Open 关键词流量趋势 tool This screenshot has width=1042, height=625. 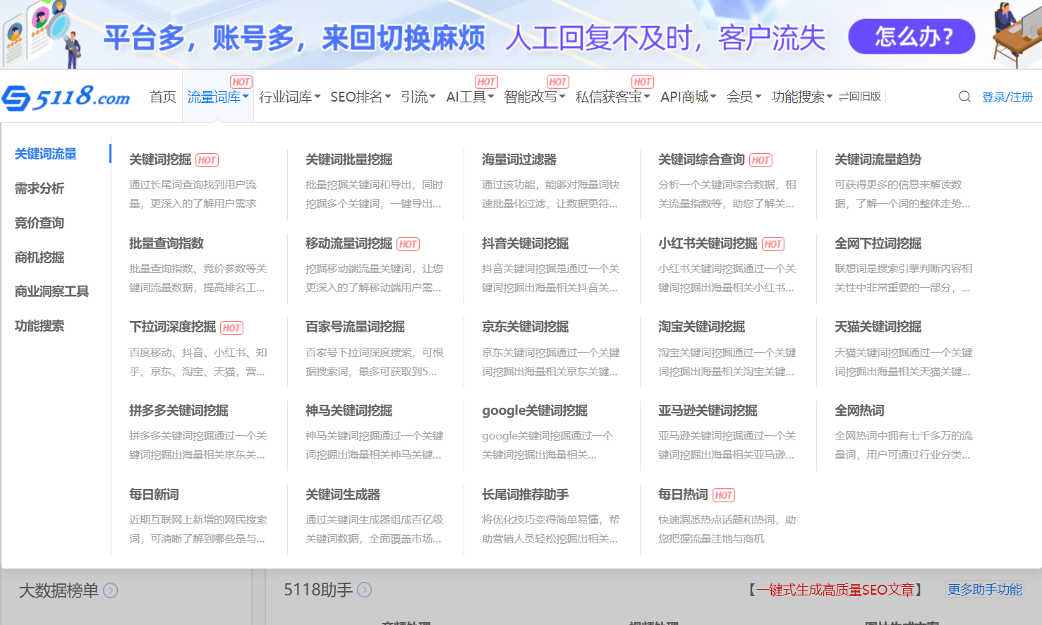tap(878, 159)
